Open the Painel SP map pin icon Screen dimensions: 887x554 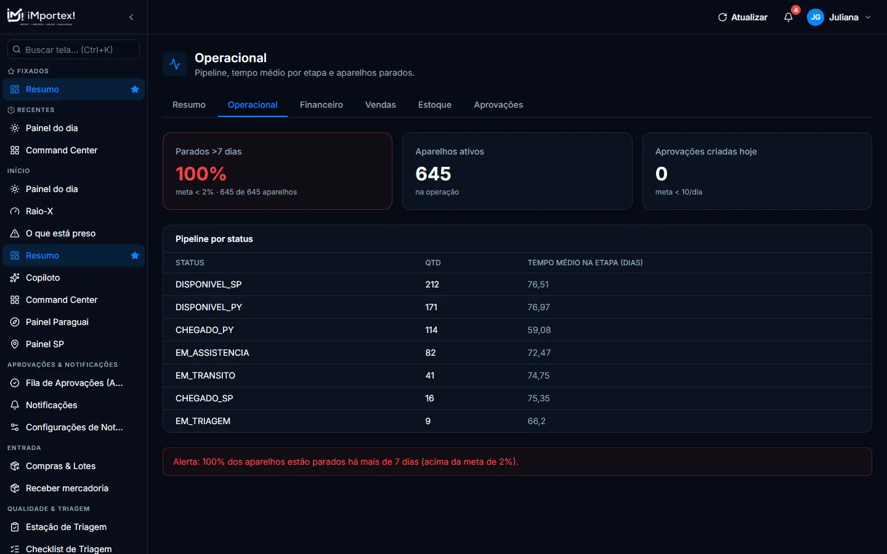point(15,344)
